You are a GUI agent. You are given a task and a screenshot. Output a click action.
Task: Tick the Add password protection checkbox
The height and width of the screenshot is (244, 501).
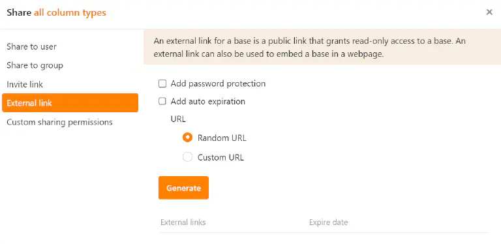(162, 84)
